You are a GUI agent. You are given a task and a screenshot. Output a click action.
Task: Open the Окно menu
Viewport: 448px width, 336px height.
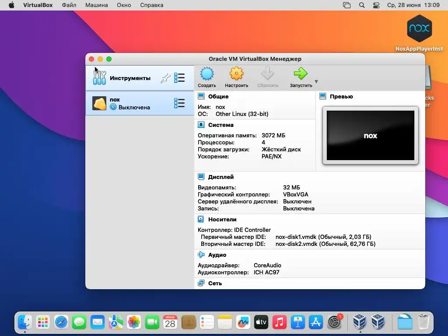[124, 5]
